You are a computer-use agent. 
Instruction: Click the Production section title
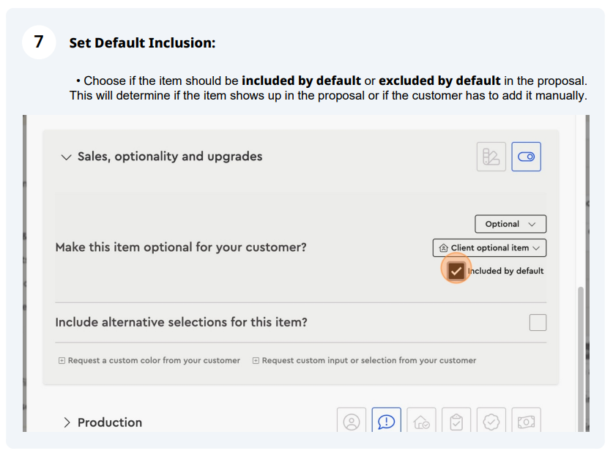click(x=109, y=422)
